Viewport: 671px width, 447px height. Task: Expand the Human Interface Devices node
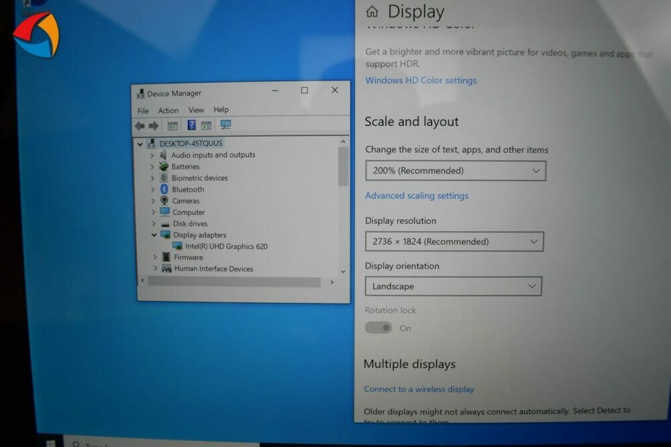coord(156,269)
